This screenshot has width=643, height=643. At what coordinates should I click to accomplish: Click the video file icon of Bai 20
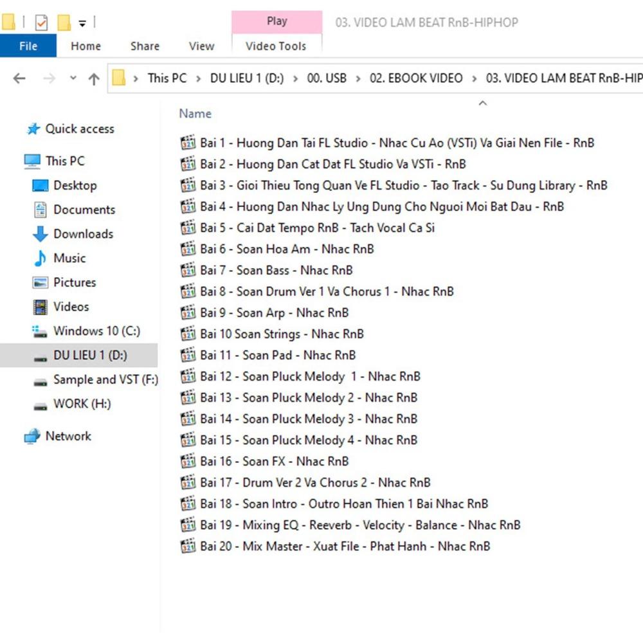point(188,546)
